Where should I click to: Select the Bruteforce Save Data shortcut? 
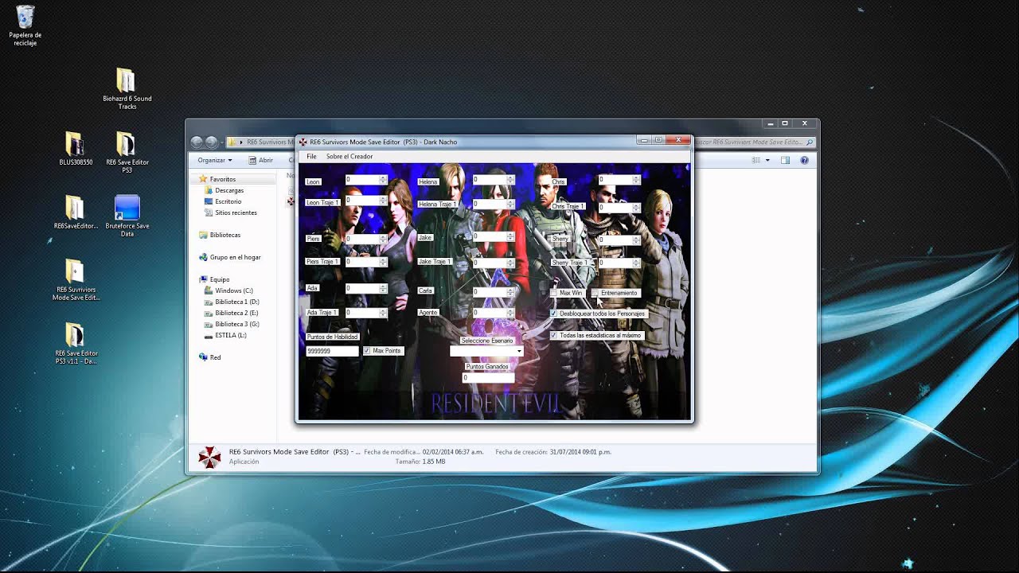127,216
